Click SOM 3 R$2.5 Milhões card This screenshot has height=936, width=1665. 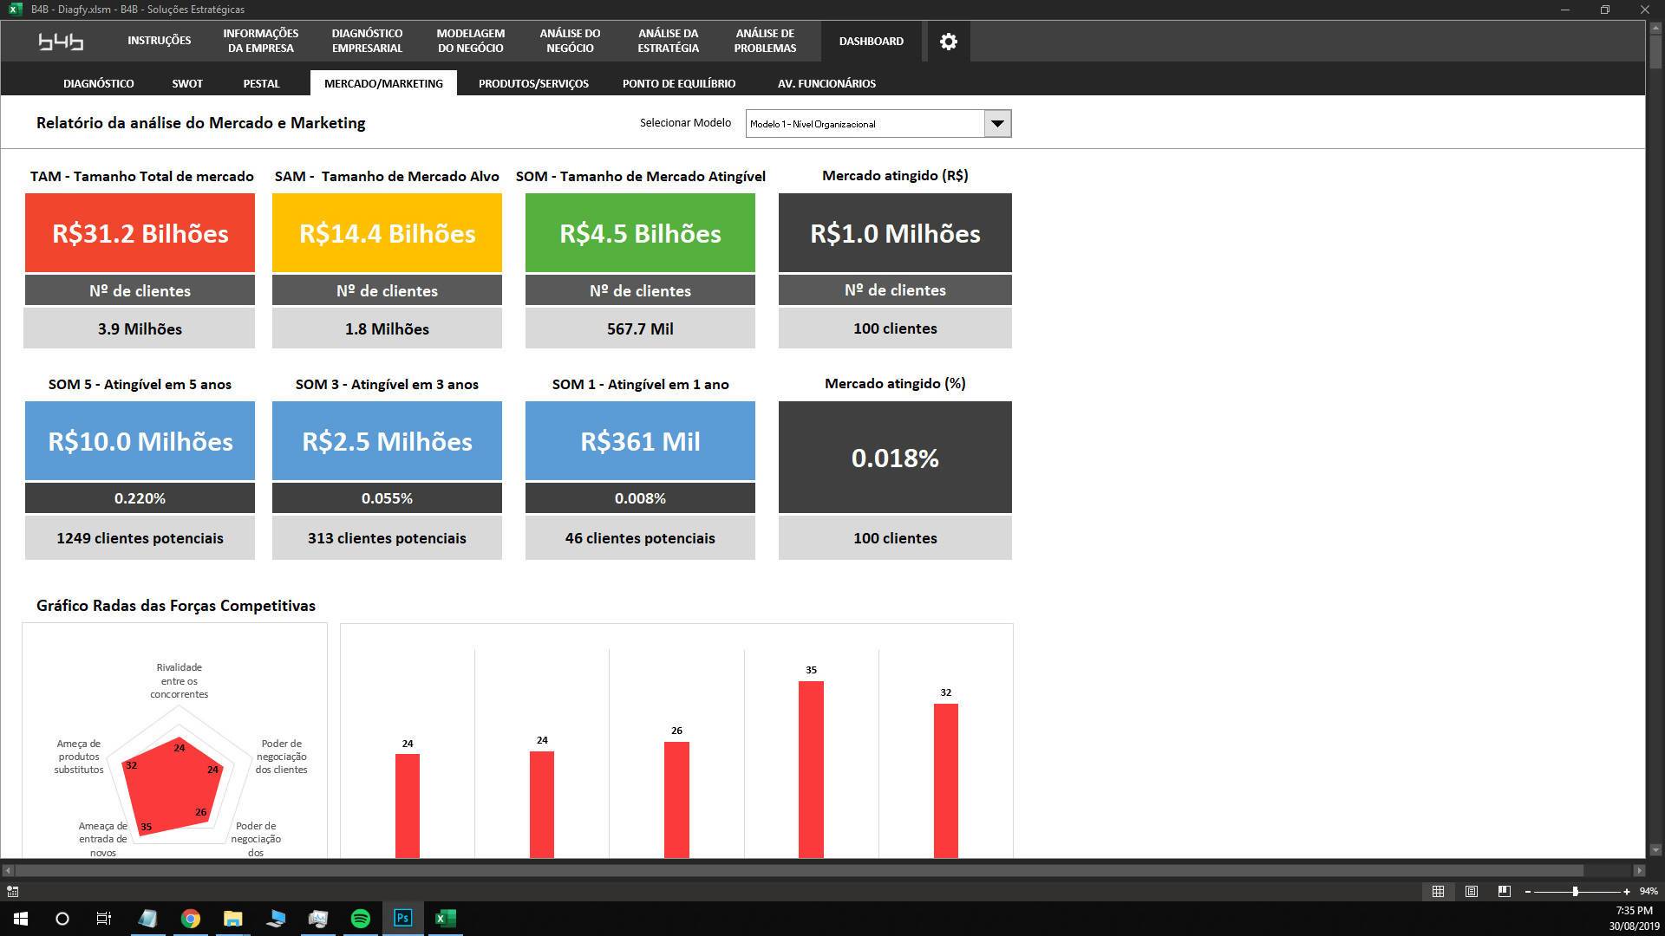pos(387,441)
